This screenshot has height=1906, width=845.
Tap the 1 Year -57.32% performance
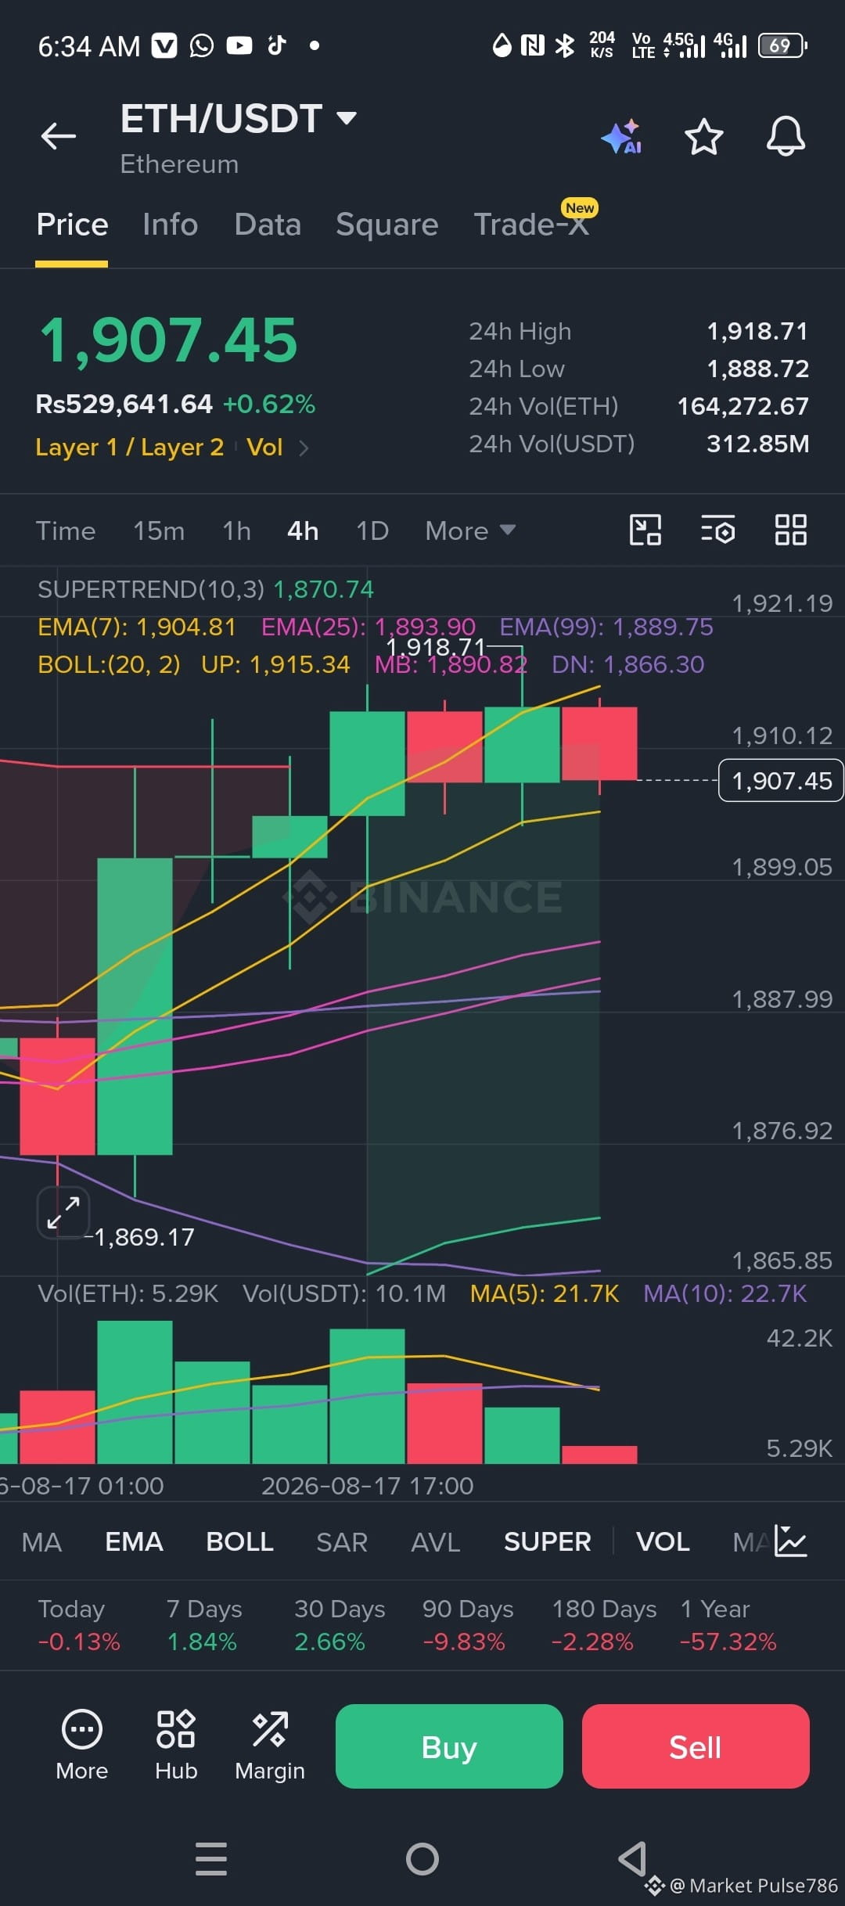point(728,1625)
